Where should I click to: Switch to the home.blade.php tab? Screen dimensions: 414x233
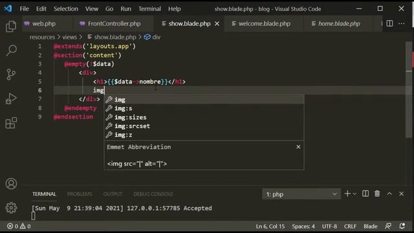click(338, 24)
